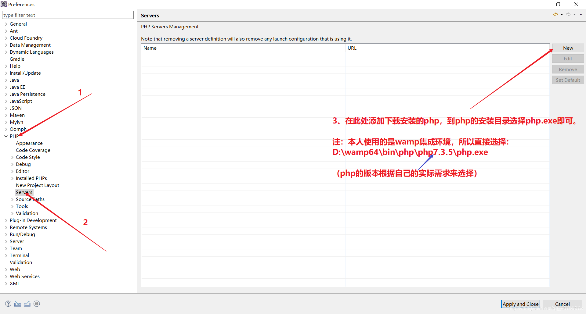This screenshot has width=586, height=314.
Task: Open the Help icon at bottom left
Action: coord(8,304)
